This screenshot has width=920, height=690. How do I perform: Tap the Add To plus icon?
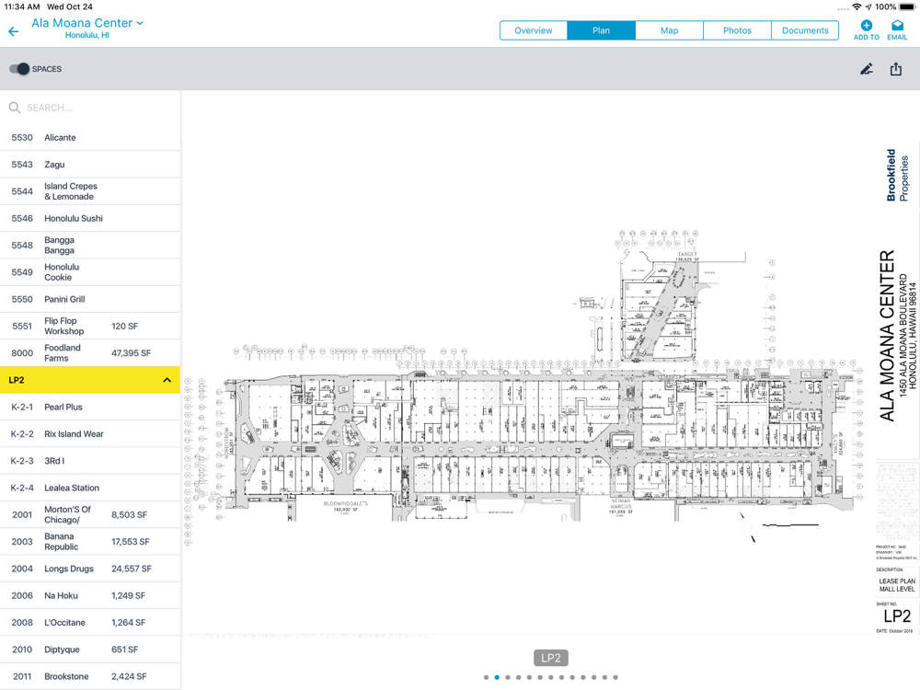(x=866, y=25)
